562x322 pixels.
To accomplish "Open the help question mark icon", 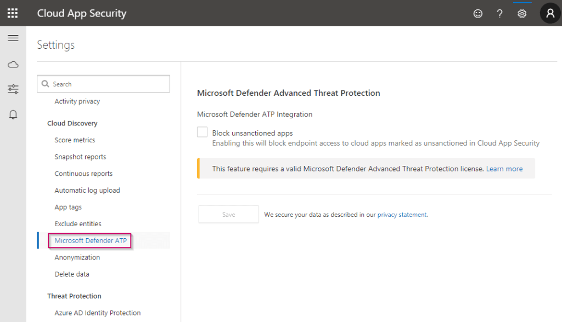I will [x=499, y=14].
